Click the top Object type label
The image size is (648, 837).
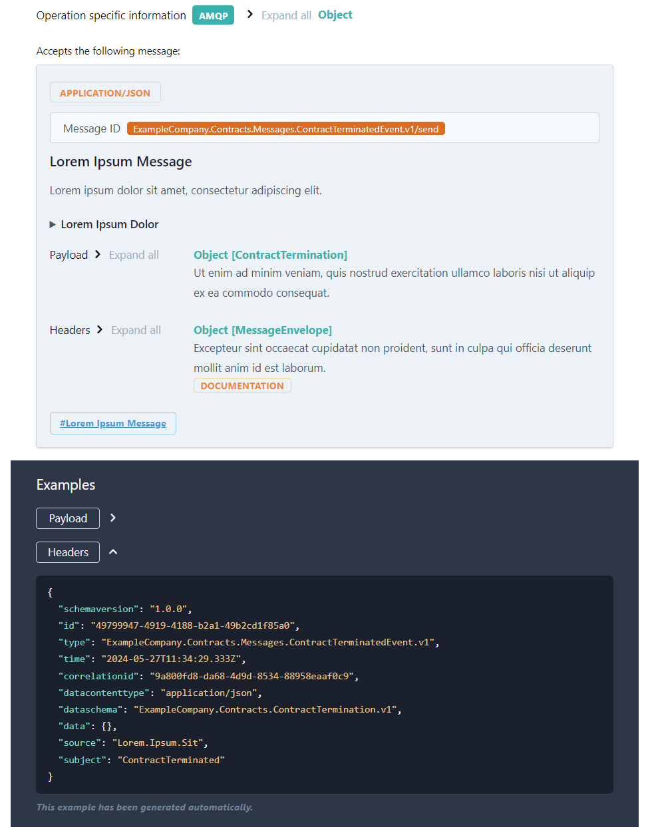pos(335,15)
